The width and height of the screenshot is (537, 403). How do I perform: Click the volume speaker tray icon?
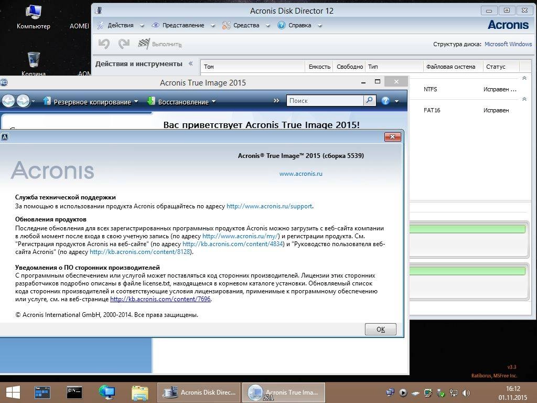click(466, 393)
